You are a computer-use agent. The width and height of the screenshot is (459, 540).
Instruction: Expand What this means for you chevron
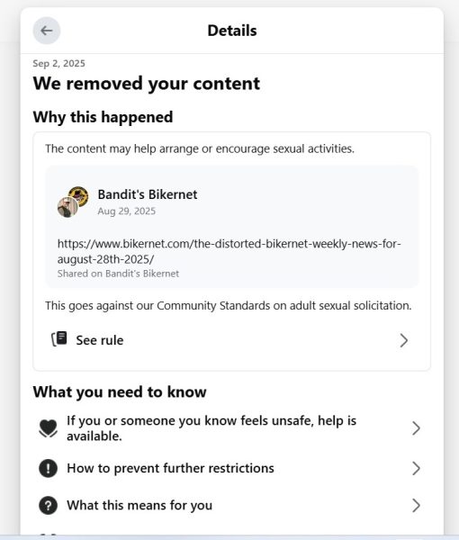417,506
